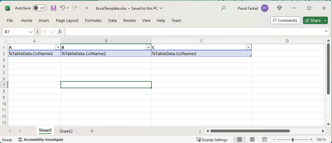Expand the Name Box dropdown arrow
The height and width of the screenshot is (143, 332).
coord(31,32)
